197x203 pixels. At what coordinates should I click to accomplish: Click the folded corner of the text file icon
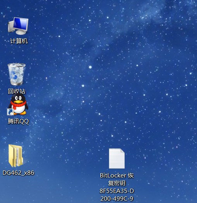point(122,151)
